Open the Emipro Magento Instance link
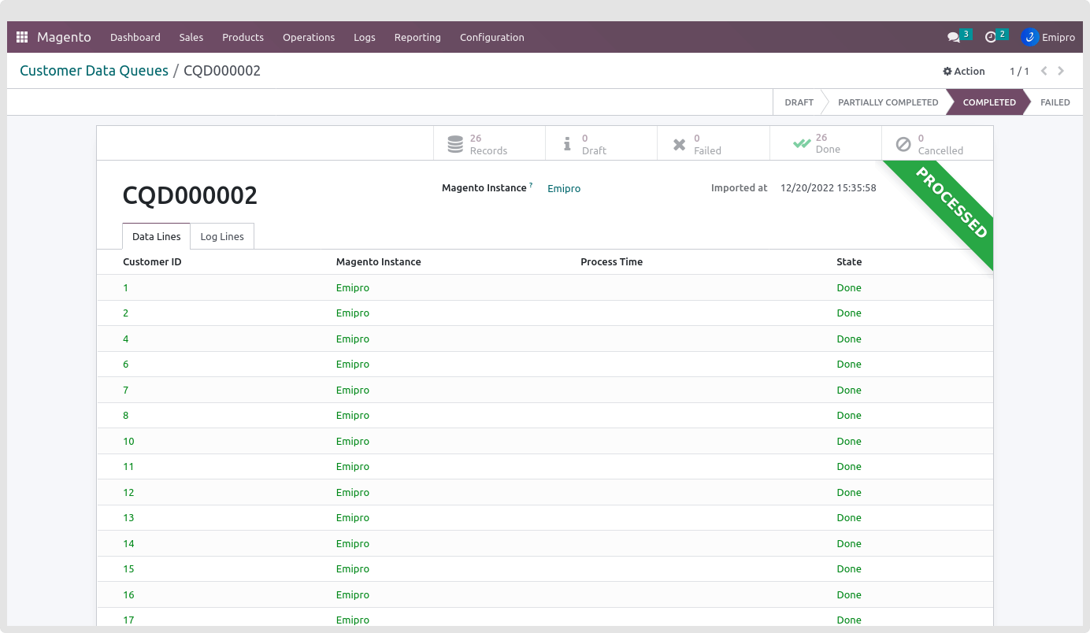The height and width of the screenshot is (633, 1090). [x=564, y=188]
